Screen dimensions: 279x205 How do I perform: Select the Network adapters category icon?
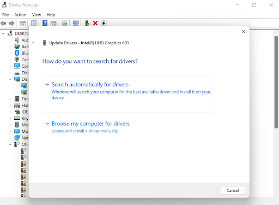(17, 138)
